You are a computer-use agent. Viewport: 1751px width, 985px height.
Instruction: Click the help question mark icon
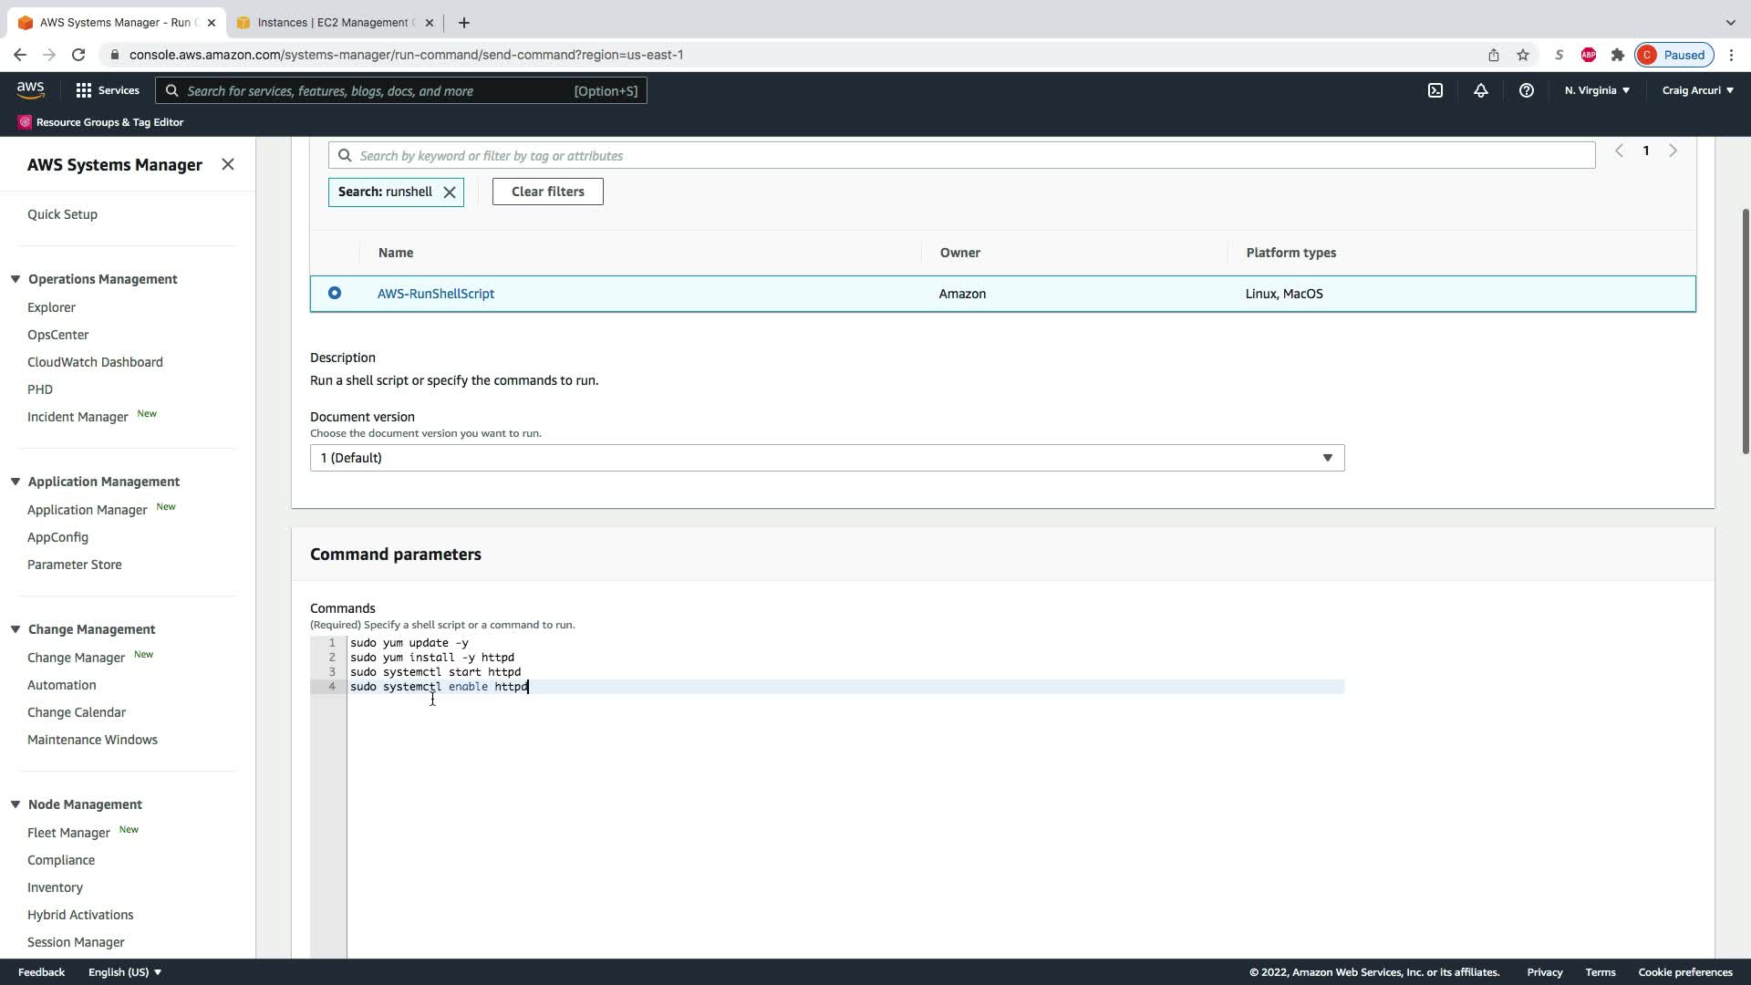[1526, 90]
